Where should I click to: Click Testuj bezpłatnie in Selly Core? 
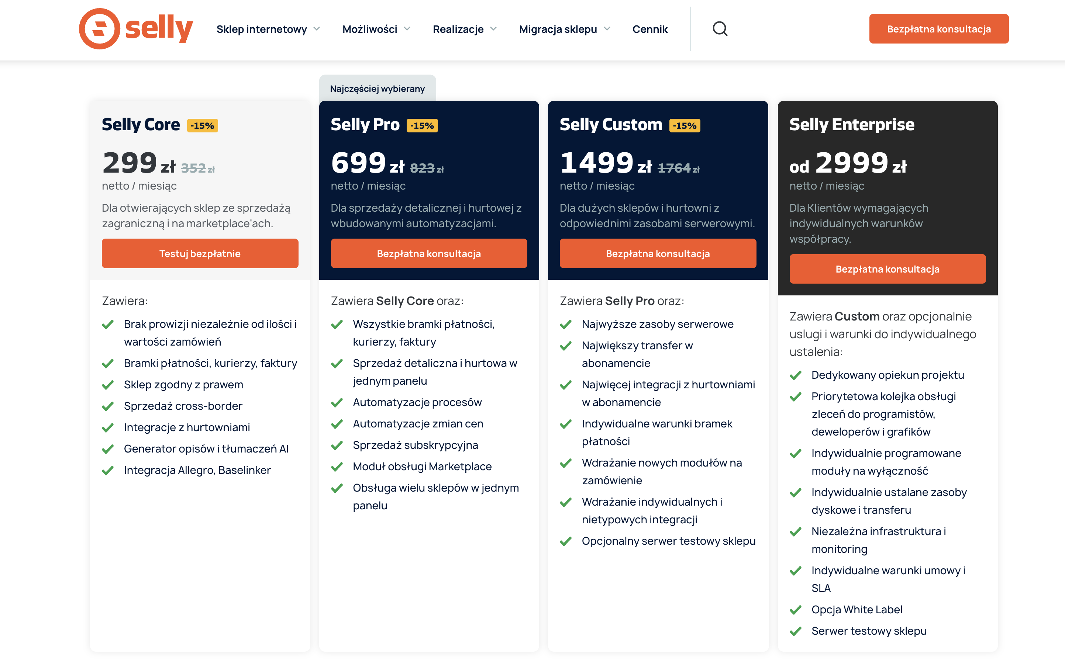pyautogui.click(x=200, y=253)
